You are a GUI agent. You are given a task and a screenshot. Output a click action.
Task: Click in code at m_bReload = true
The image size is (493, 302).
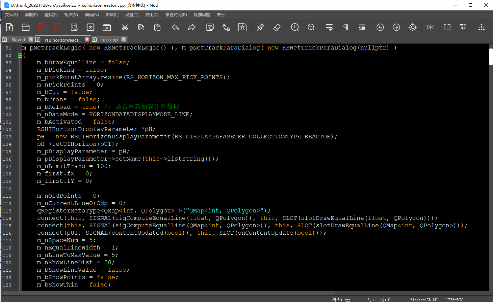[68, 107]
